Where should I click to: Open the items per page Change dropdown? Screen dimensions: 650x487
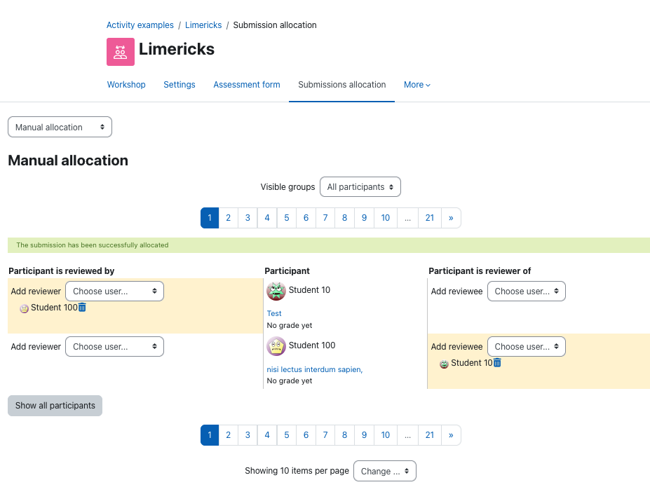click(x=384, y=472)
